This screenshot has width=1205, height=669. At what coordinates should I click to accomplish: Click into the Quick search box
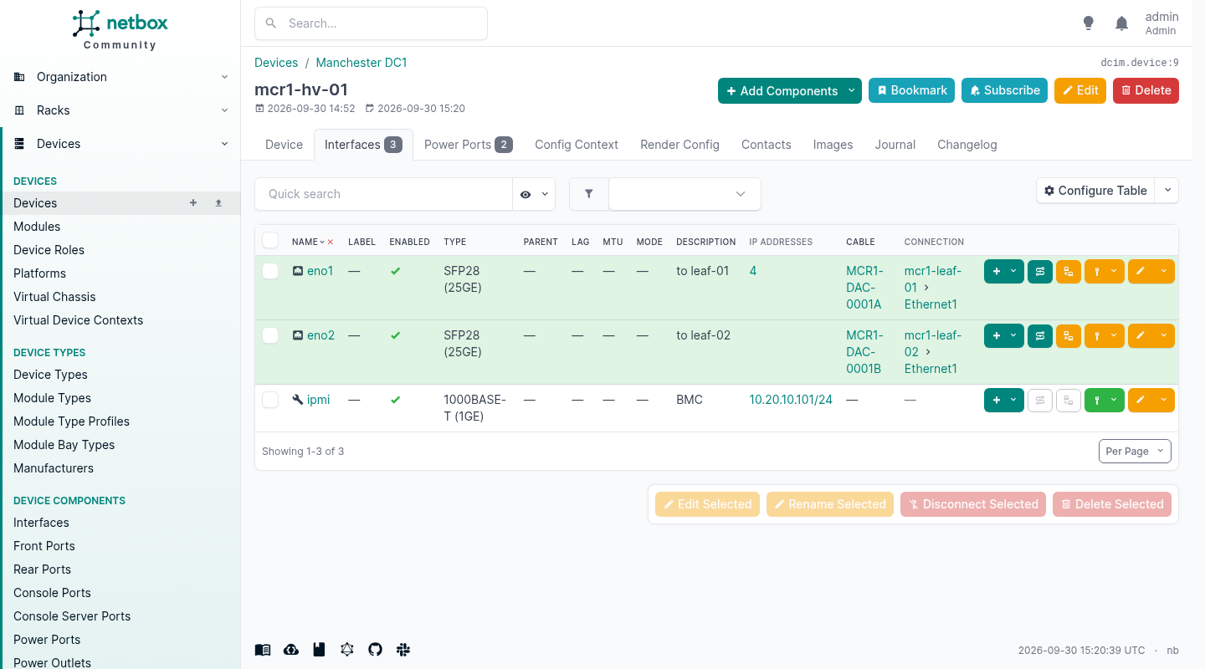(383, 194)
